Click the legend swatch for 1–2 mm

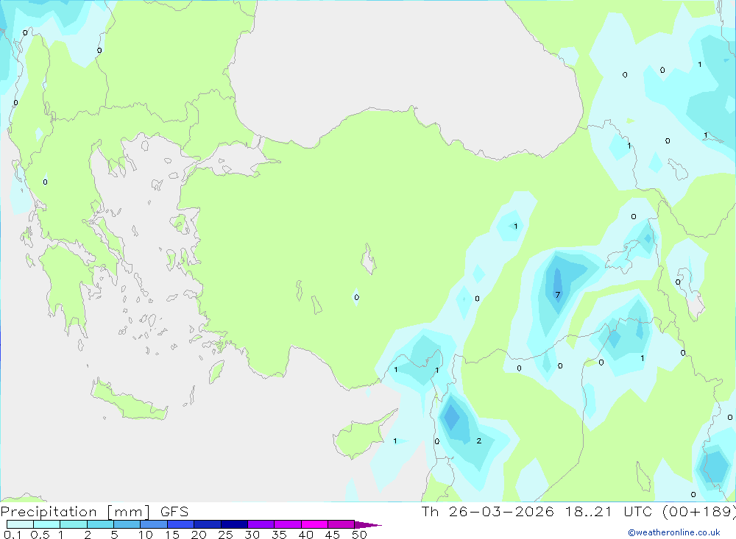[x=73, y=524]
